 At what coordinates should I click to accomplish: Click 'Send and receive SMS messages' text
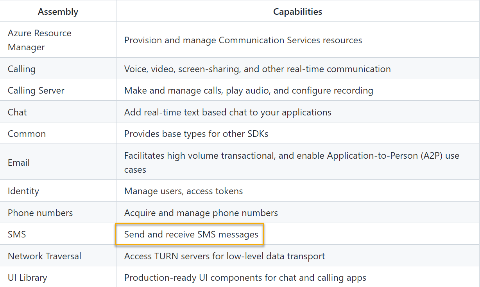click(191, 234)
